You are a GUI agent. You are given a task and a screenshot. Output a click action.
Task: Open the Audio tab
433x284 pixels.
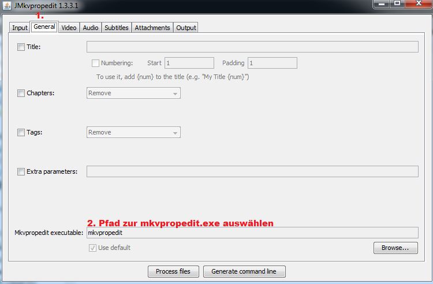(91, 28)
